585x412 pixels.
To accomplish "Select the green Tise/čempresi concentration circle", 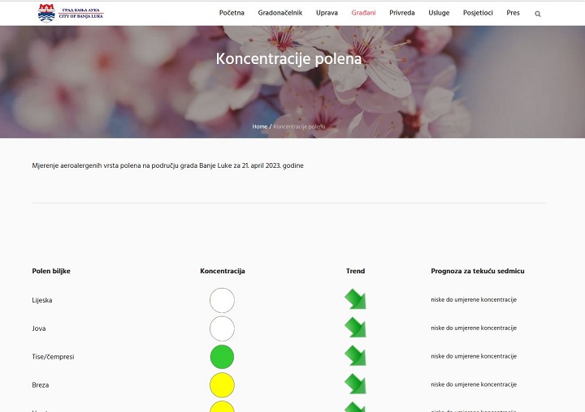I will 222,357.
